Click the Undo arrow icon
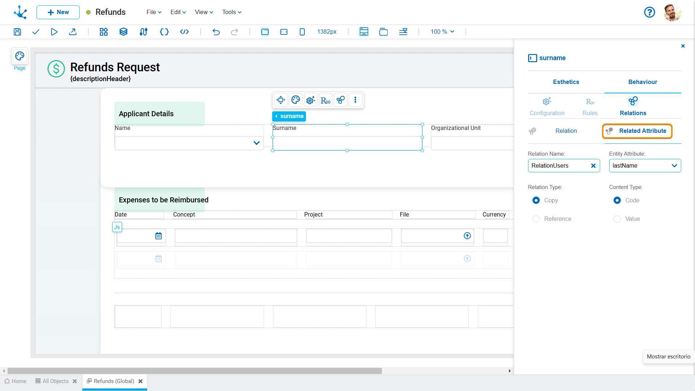The image size is (695, 391). point(216,32)
